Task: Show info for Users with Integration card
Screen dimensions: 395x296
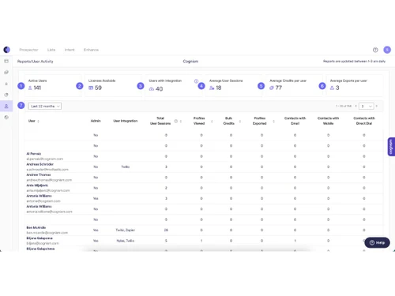Action: (196, 81)
